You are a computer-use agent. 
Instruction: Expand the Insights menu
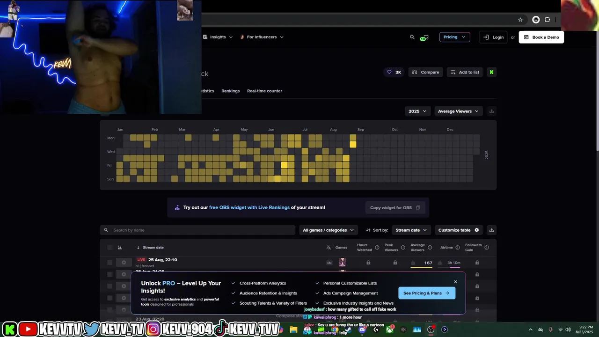tap(218, 37)
